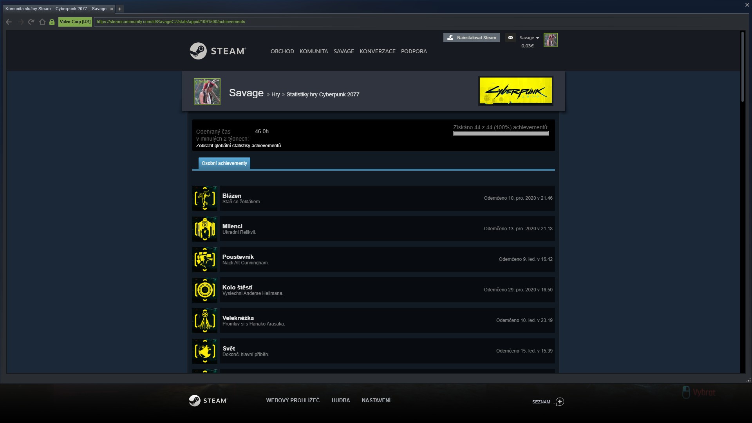Click the achievements progress bar
The width and height of the screenshot is (752, 423).
[x=501, y=133]
